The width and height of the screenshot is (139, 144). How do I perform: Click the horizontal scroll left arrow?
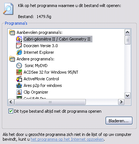[11, 102]
